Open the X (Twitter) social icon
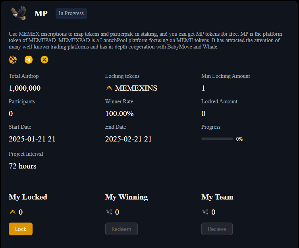This screenshot has height=248, width=299. click(44, 60)
